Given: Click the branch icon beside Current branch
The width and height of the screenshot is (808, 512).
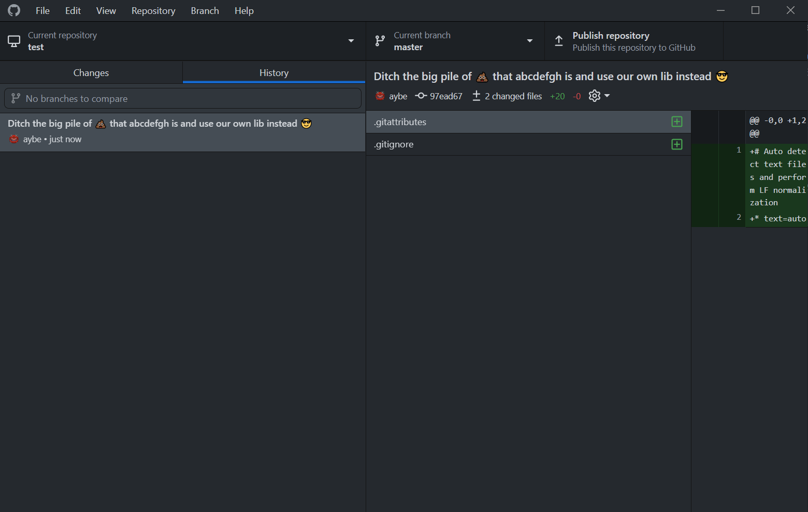Looking at the screenshot, I should (x=380, y=41).
